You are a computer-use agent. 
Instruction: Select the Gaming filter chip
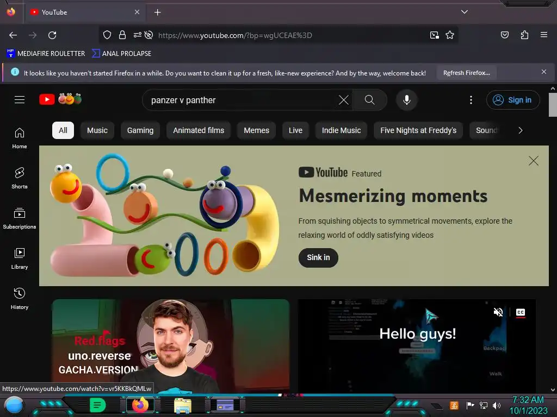coord(140,130)
